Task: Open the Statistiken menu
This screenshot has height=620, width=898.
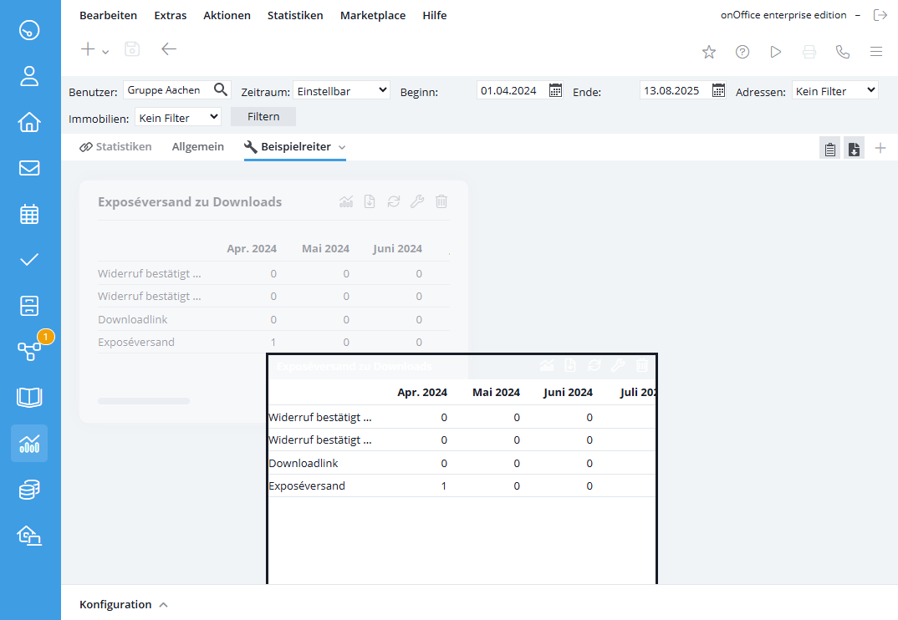Action: coord(295,15)
